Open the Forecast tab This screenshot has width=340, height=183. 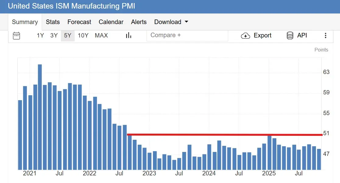[x=79, y=22]
